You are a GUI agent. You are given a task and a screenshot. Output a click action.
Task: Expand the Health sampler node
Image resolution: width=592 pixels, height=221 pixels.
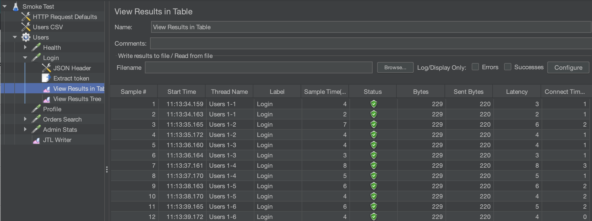(x=25, y=47)
